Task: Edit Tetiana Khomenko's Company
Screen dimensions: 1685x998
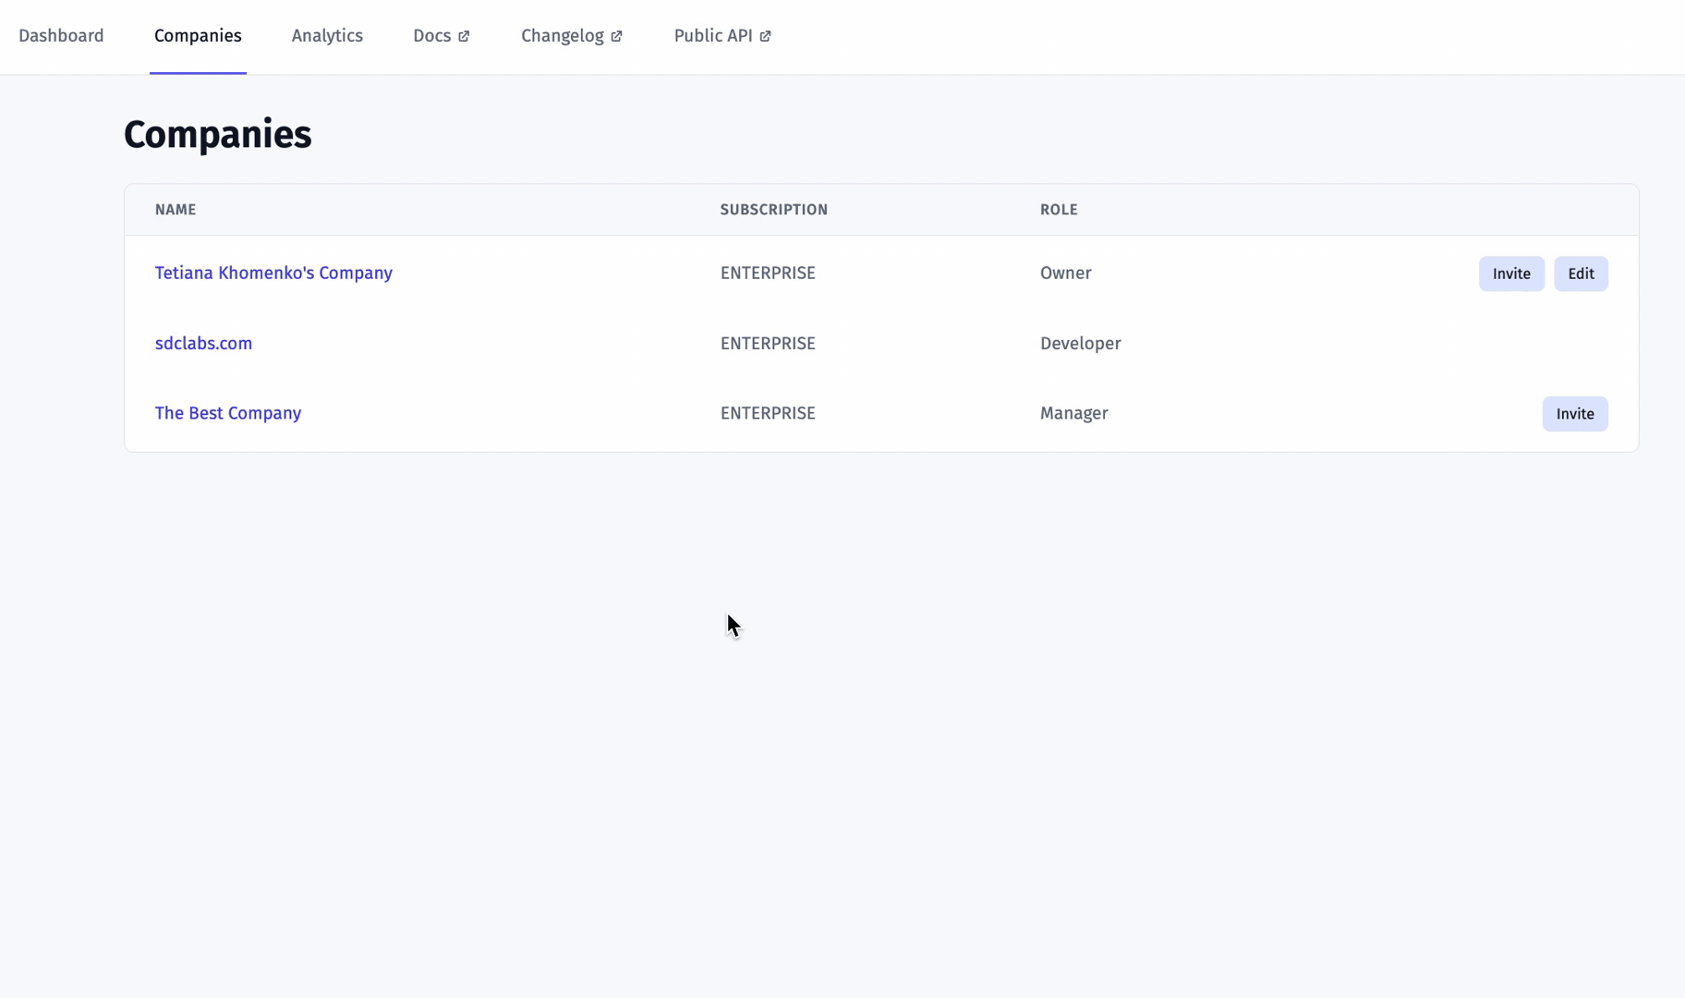Action: [1581, 274]
